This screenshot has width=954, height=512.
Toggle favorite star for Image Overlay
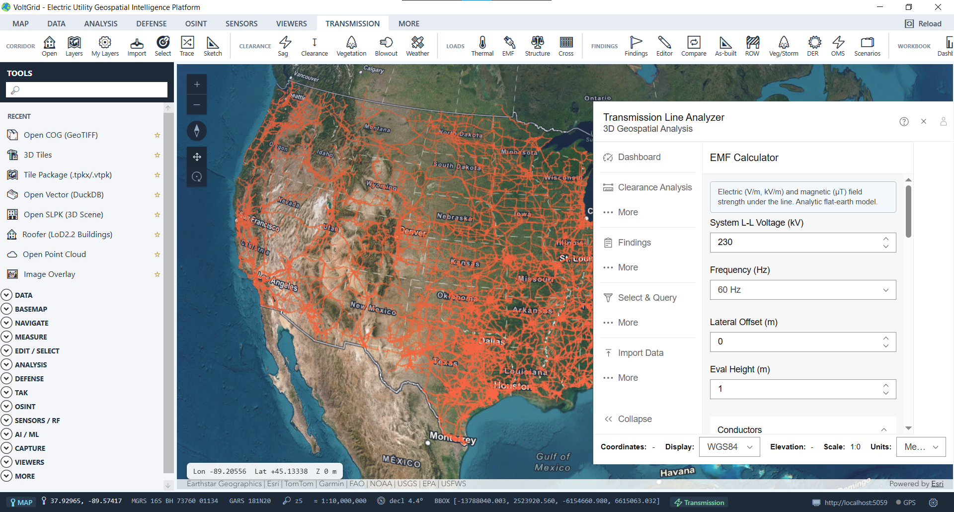click(157, 274)
